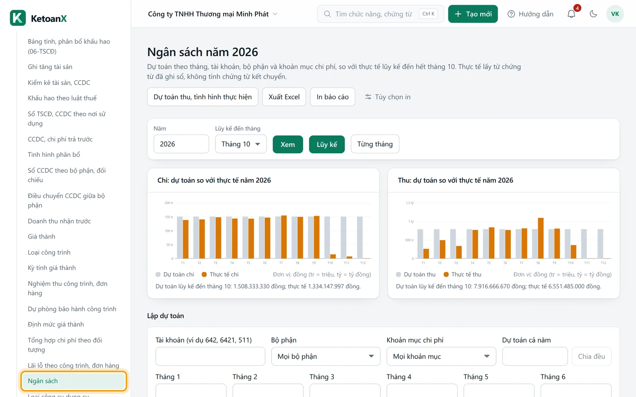The image size is (636, 397).
Task: Switch view to Từng tháng
Action: tap(375, 144)
